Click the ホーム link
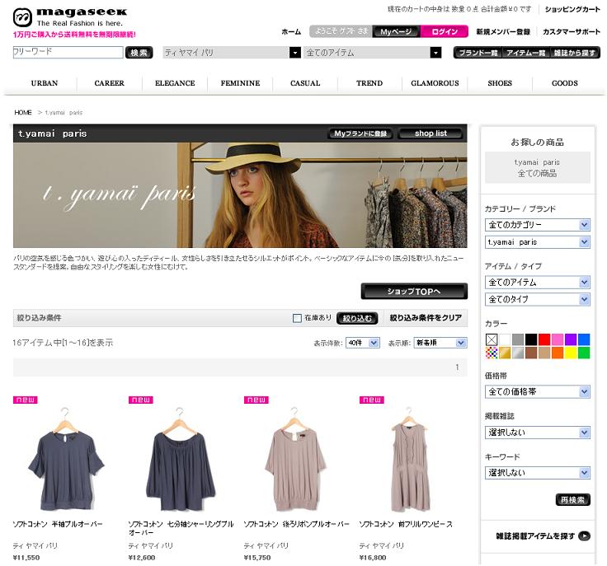Image resolution: width=607 pixels, height=566 pixels. click(x=291, y=31)
